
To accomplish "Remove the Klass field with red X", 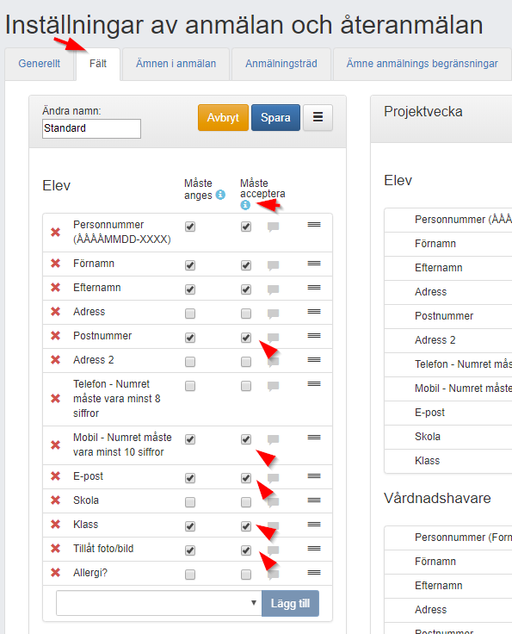I will click(x=55, y=525).
